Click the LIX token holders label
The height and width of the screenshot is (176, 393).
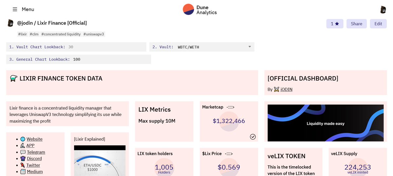point(155,153)
